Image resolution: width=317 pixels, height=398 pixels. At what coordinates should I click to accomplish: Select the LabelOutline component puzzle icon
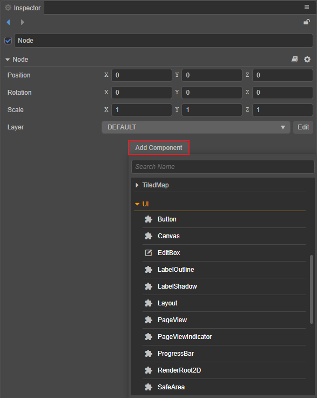[149, 270]
